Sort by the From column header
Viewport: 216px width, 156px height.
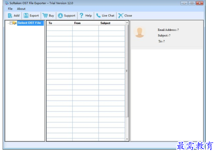tap(85, 23)
